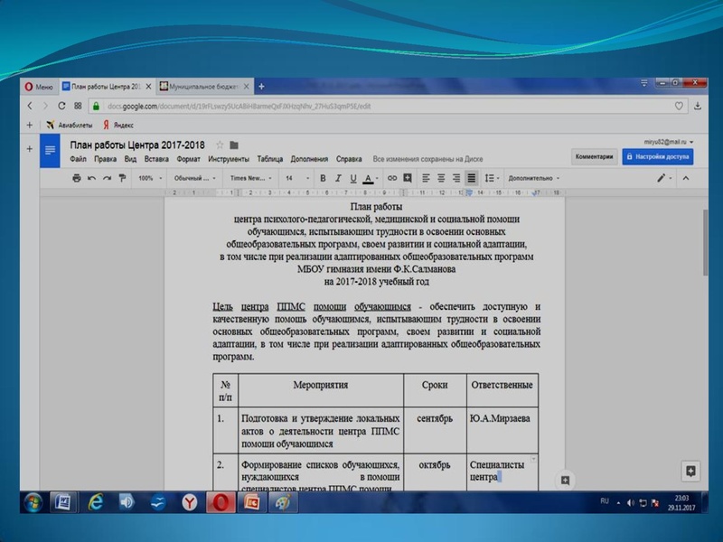Screen dimensions: 723x542
Task: Click the Print icon in Docs toolbar
Action: tap(79, 179)
